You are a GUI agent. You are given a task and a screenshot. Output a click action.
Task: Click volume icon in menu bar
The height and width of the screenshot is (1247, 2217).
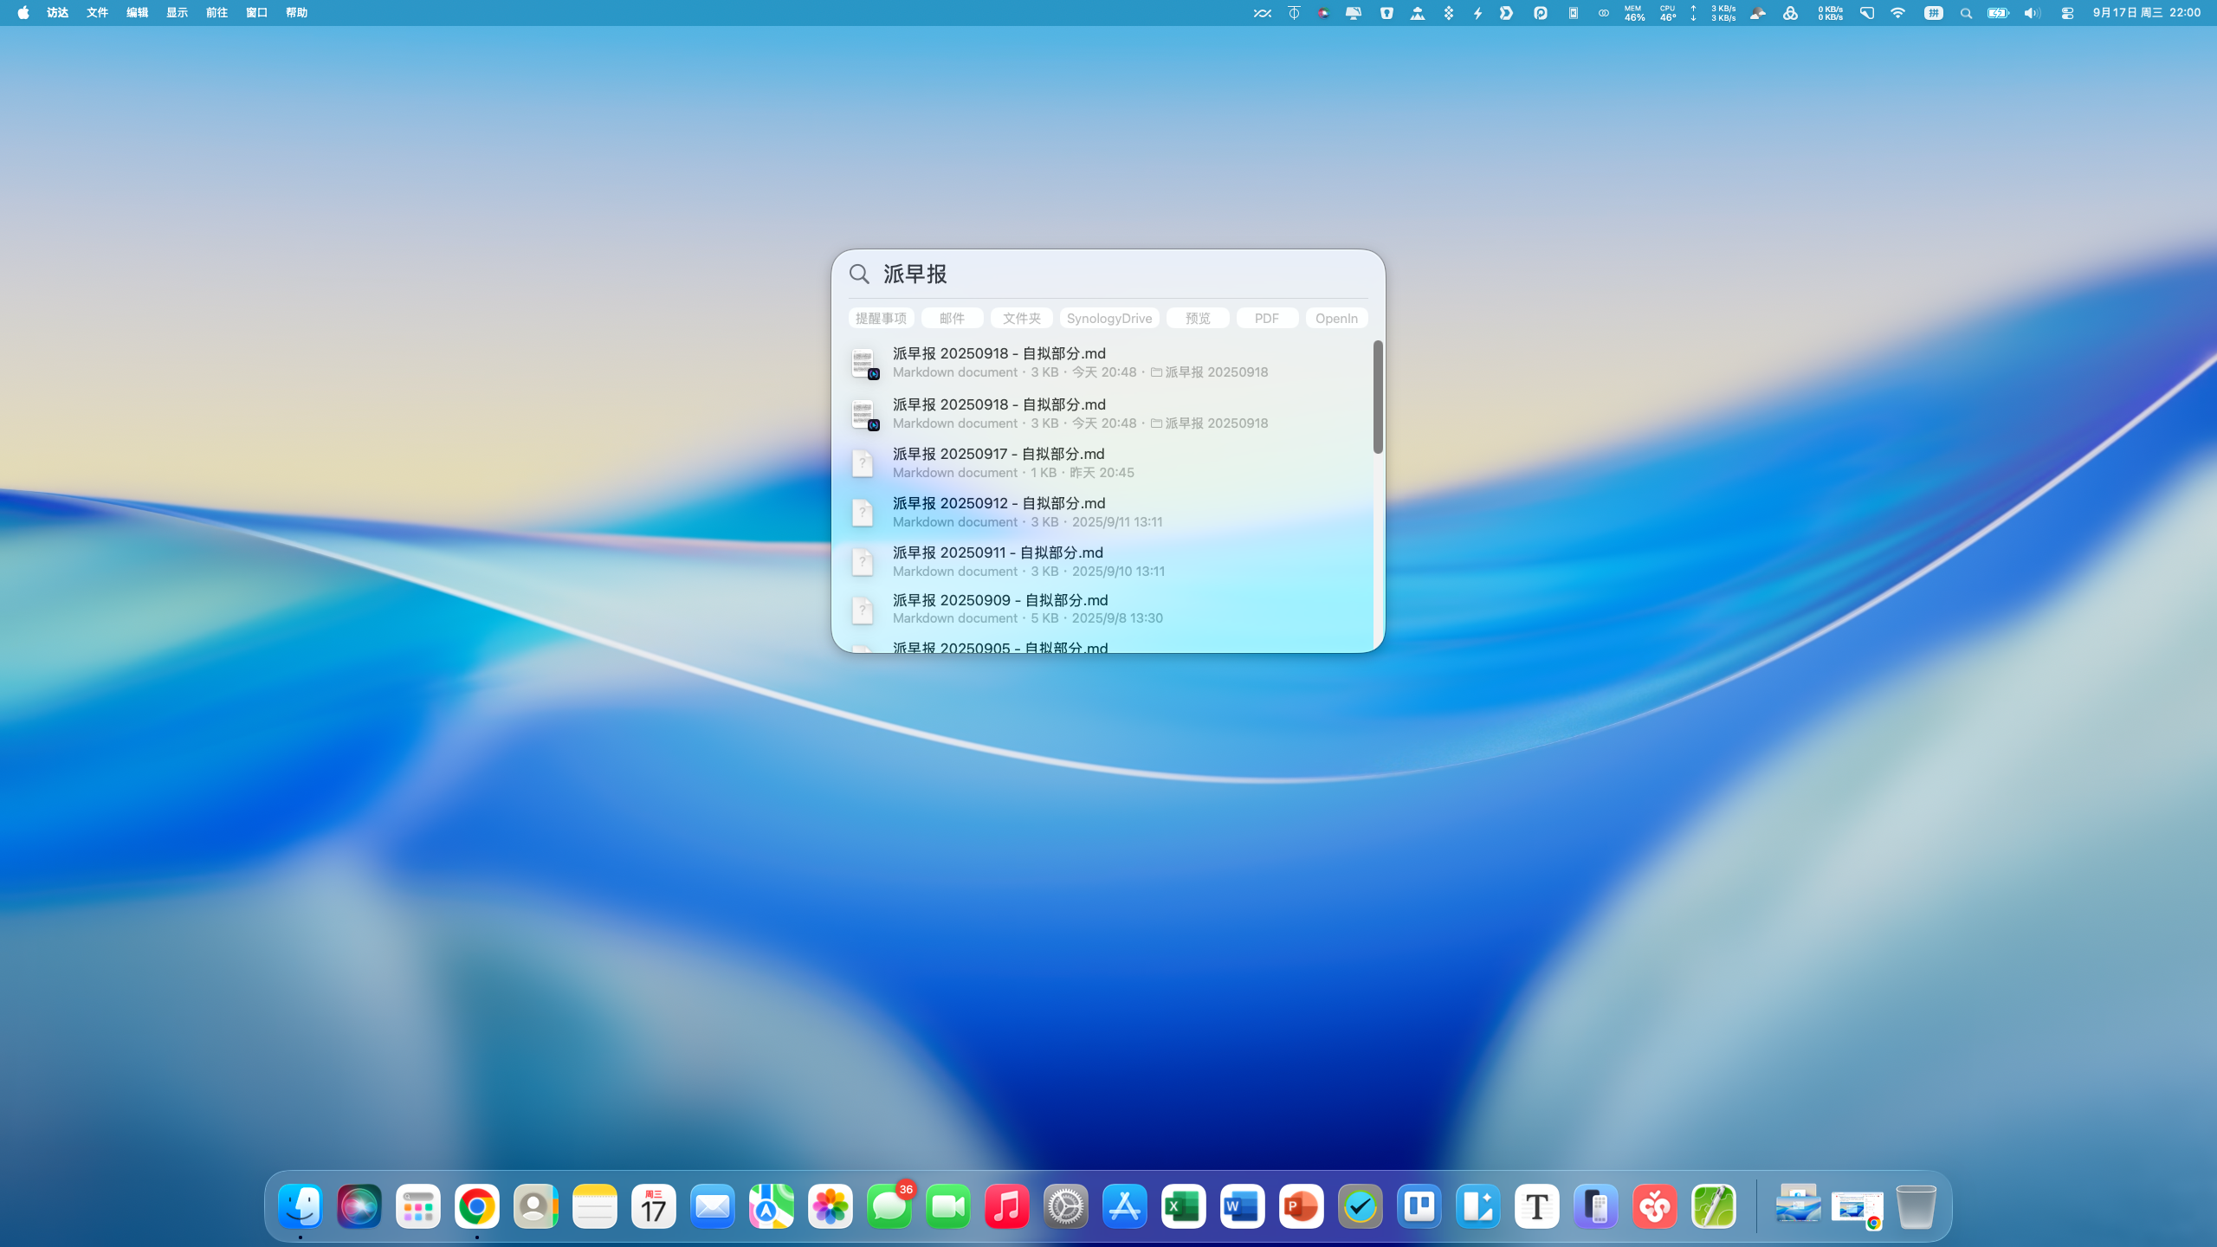[x=2032, y=13]
